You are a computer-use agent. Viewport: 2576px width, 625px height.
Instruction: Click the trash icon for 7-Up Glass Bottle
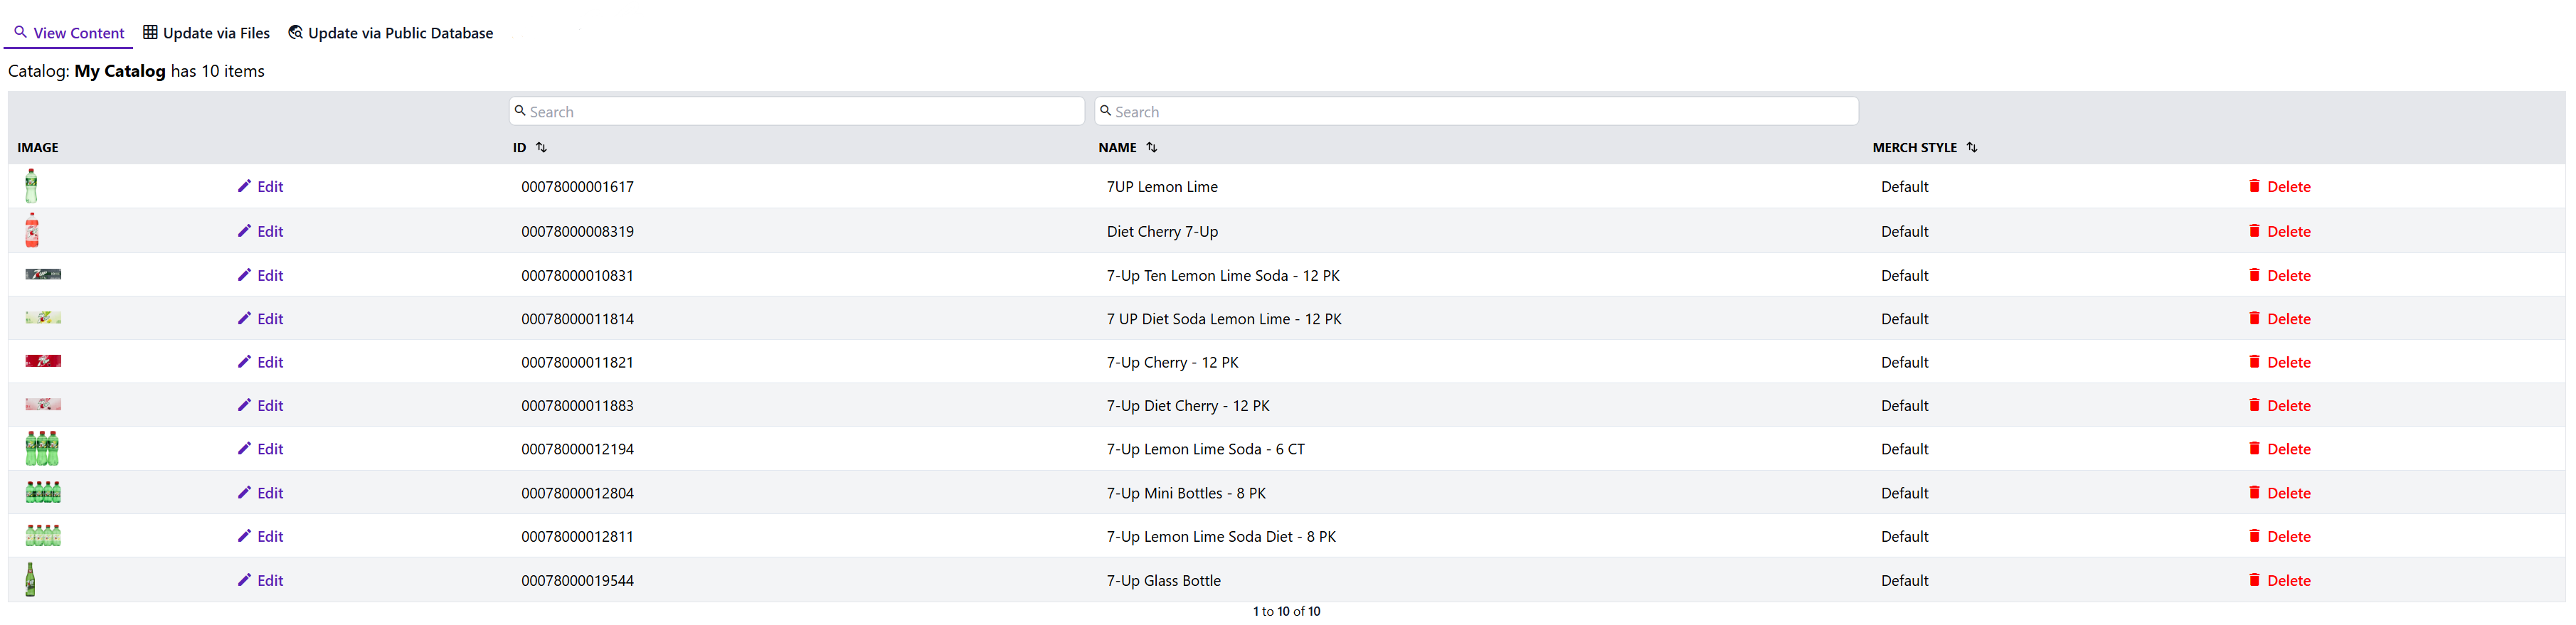click(x=2254, y=580)
